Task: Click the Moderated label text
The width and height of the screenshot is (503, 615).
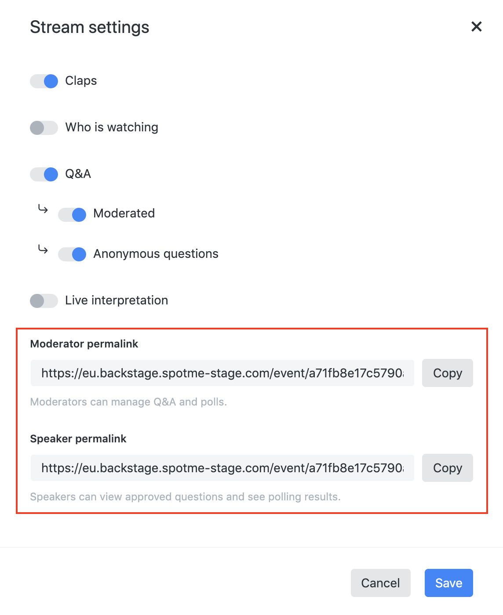Action: (x=124, y=213)
